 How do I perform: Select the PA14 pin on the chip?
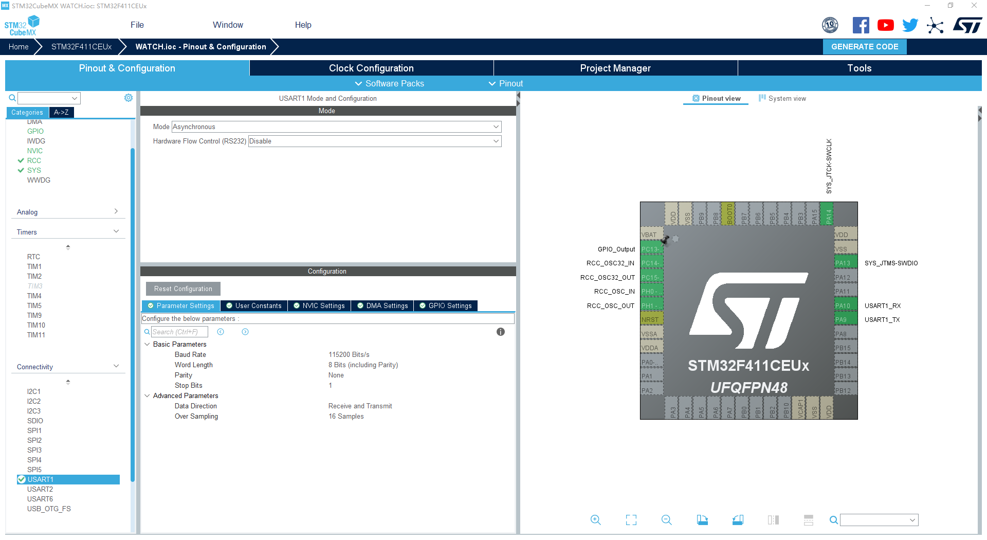[827, 214]
